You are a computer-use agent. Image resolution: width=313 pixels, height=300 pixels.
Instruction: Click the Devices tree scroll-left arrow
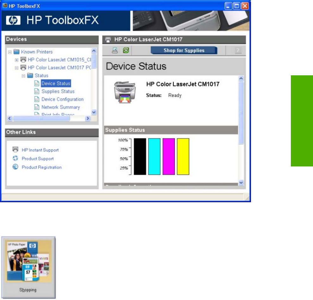9,118
